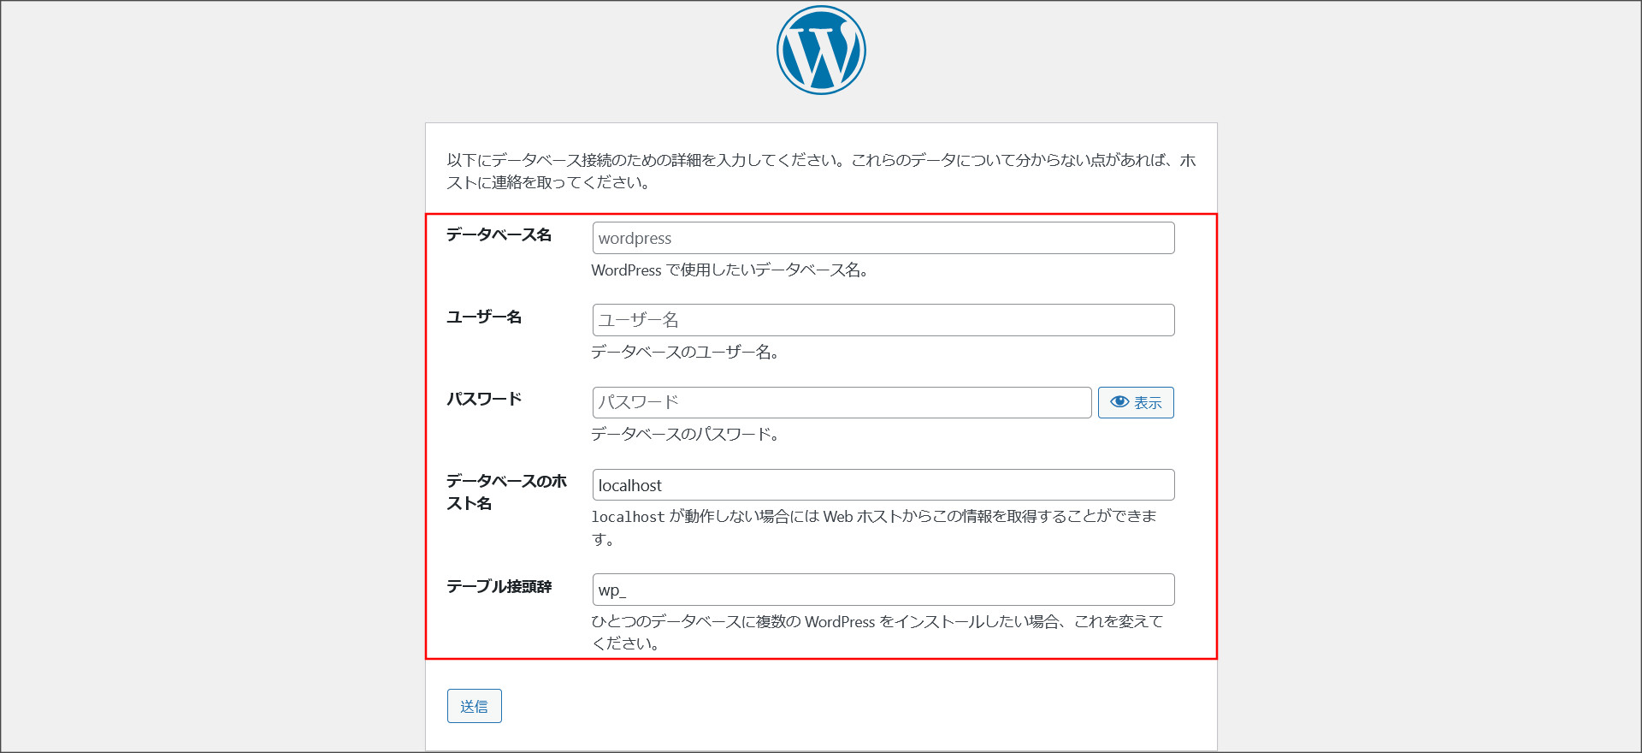Click the description text below the table prefix field
The height and width of the screenshot is (753, 1642).
tap(877, 622)
